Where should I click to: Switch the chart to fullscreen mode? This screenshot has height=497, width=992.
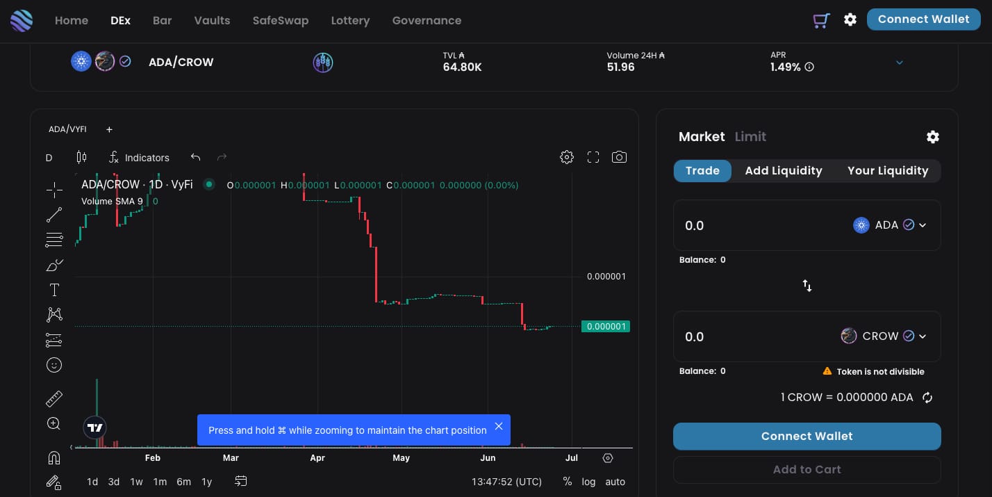coord(593,157)
